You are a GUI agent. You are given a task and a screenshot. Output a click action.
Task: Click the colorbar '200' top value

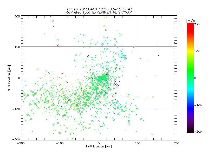tap(197, 24)
